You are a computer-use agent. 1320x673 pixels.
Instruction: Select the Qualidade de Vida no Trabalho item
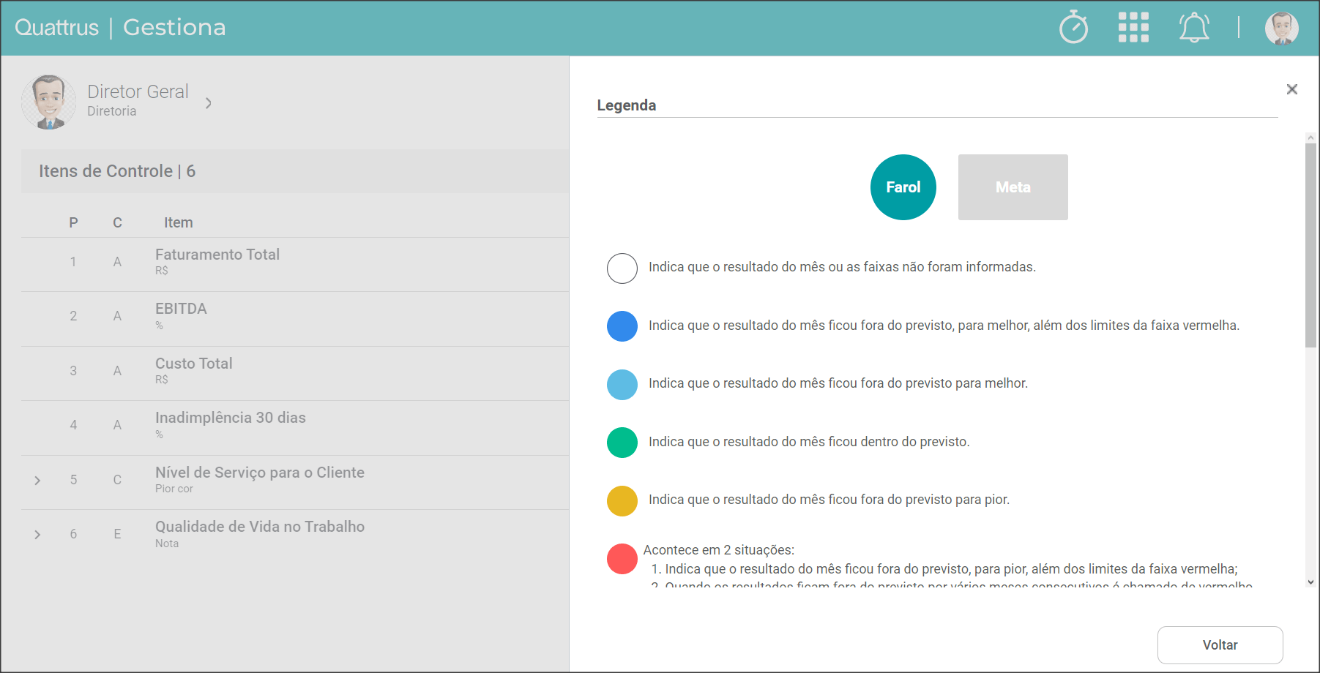click(260, 527)
